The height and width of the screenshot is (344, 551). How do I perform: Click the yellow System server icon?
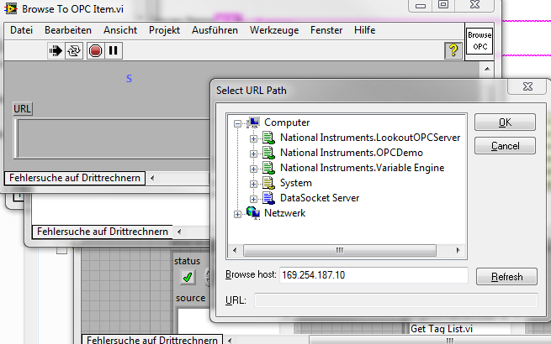pos(269,183)
